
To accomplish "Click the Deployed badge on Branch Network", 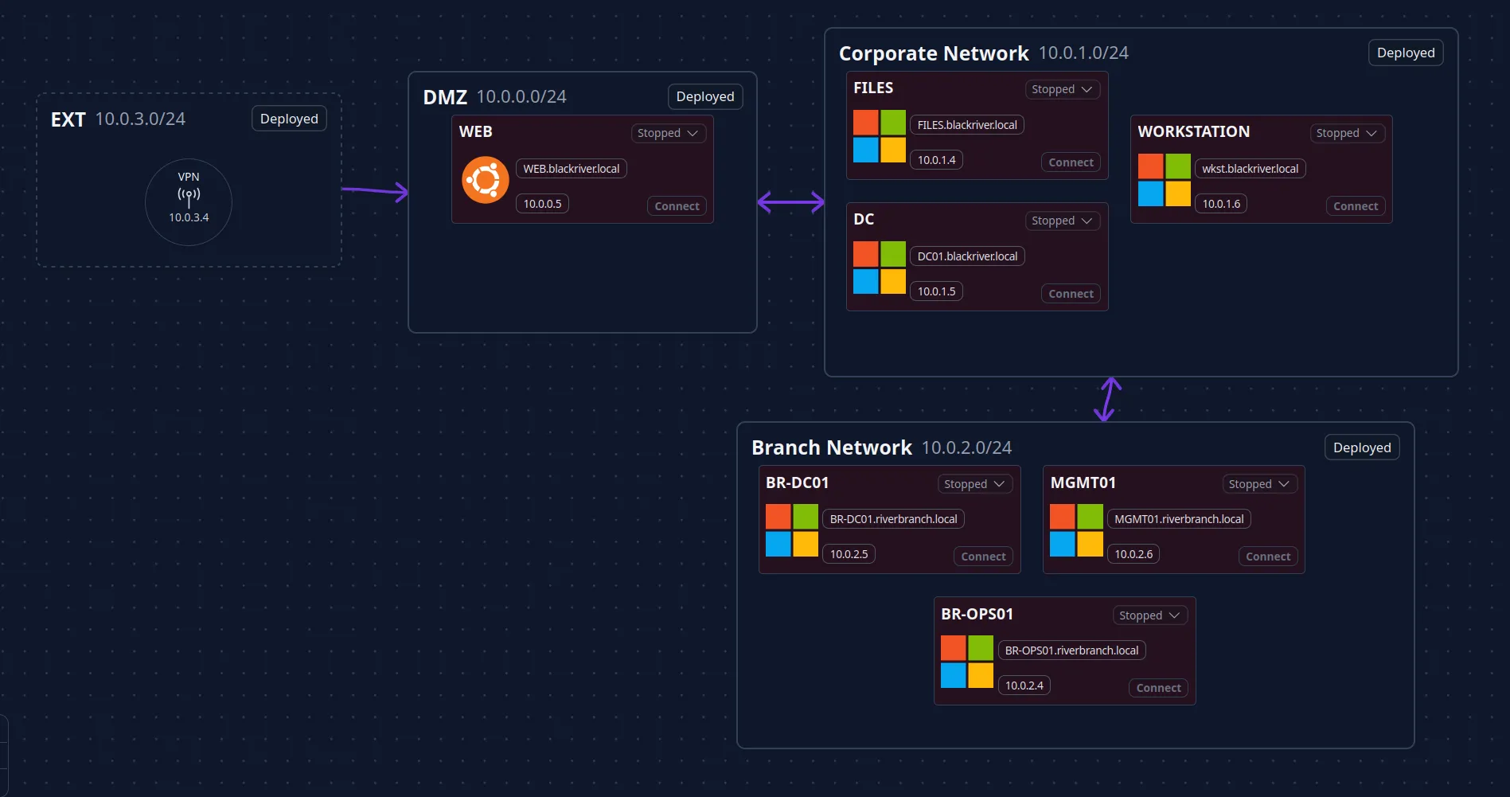I will coord(1362,447).
